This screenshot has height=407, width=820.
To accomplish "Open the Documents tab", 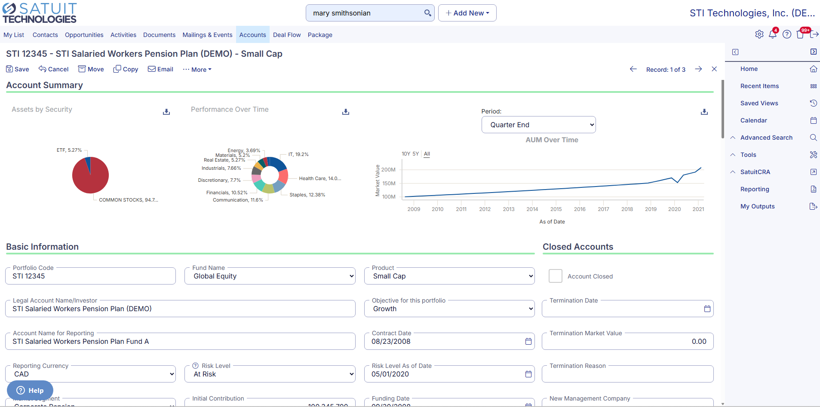I will point(159,35).
